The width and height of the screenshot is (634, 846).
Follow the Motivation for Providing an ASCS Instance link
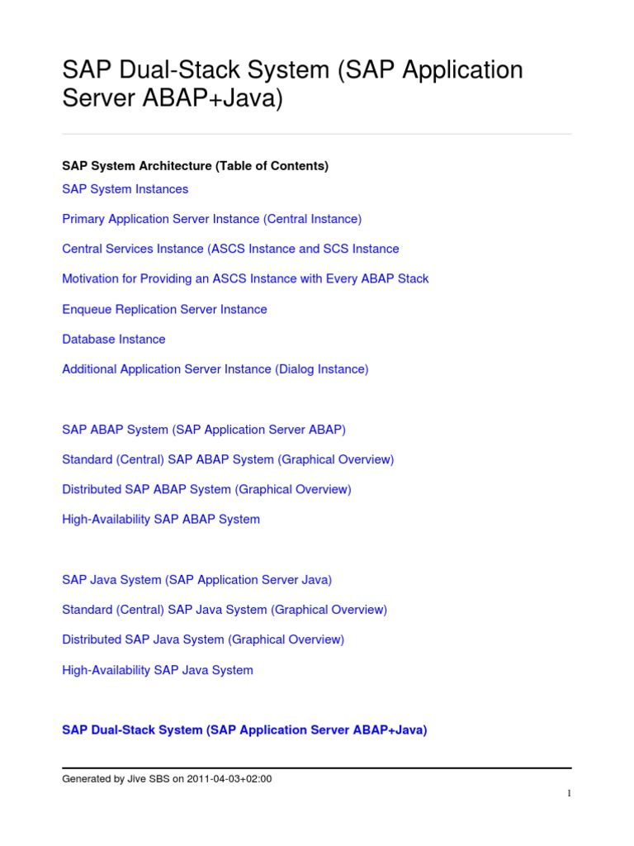point(245,279)
